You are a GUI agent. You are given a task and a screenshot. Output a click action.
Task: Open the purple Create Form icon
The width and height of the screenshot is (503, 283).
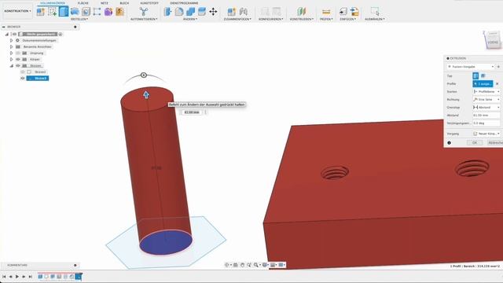(x=108, y=12)
